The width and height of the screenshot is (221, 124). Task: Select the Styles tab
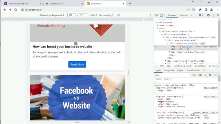[x=158, y=70]
